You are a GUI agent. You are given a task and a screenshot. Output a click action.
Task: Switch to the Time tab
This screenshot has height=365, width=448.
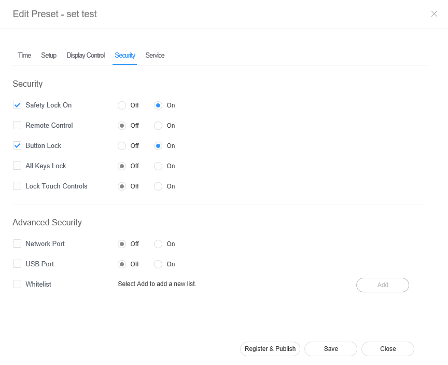(x=24, y=56)
